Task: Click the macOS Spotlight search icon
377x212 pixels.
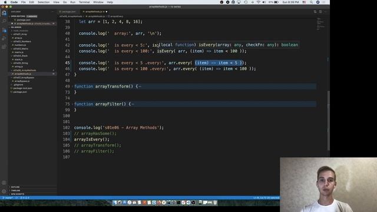Action: pyautogui.click(x=312, y=2)
